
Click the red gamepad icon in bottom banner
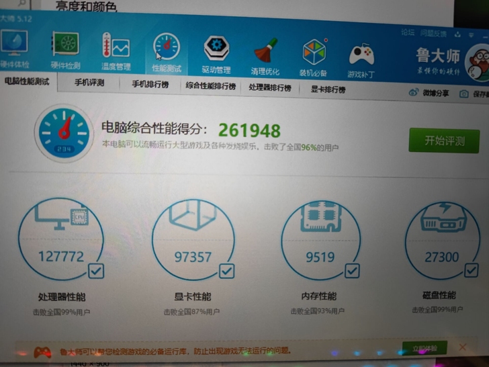pos(42,352)
